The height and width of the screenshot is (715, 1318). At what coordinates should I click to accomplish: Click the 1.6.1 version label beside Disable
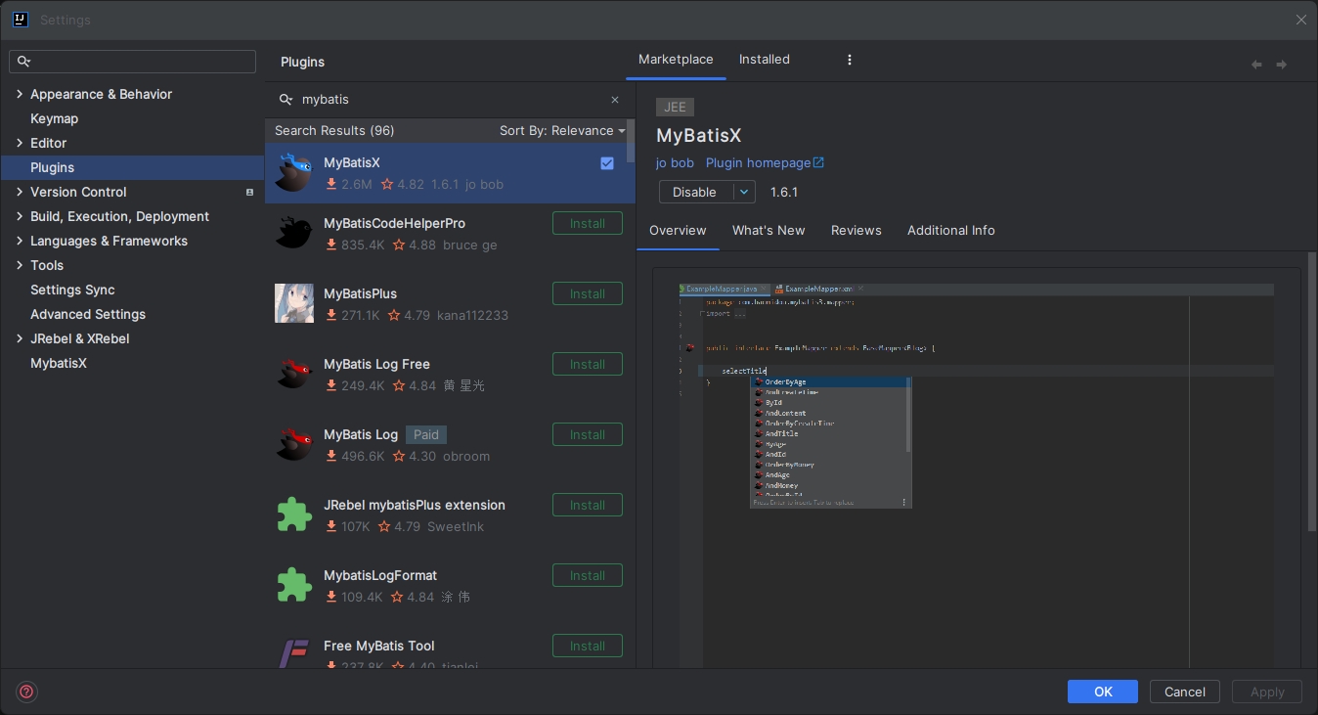784,193
